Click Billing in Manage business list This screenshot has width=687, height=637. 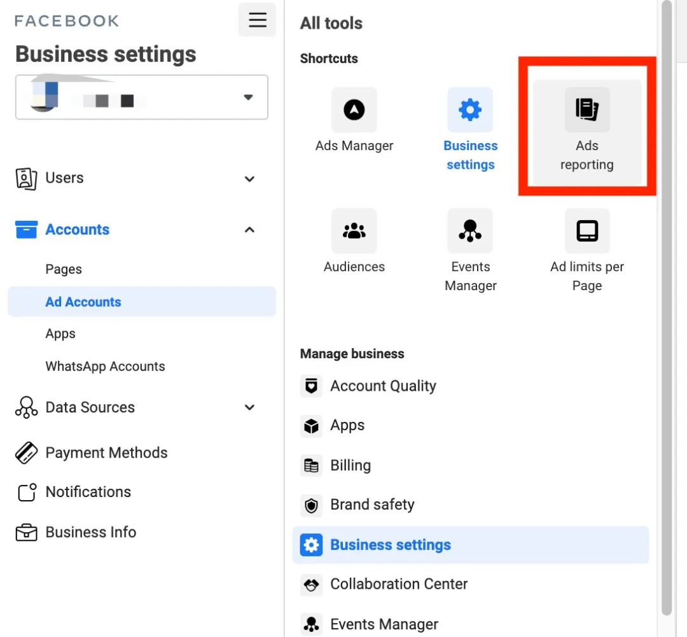pos(350,466)
